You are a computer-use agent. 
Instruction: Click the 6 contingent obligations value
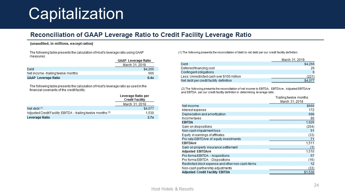[x=313, y=72]
